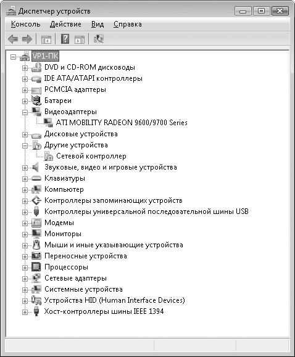Select the ATI MOBILITY RADEON device icon
This screenshot has width=295, height=357.
point(48,123)
